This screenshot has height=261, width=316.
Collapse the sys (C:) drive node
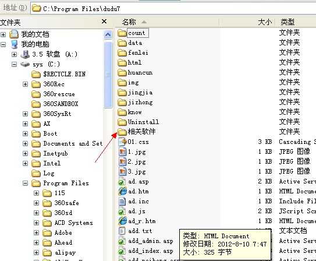tap(14, 64)
